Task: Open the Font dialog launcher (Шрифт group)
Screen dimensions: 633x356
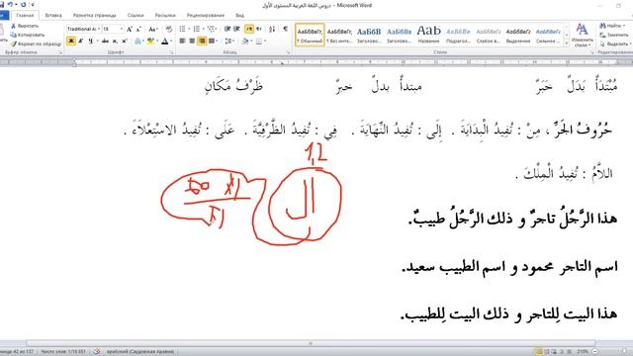Action: 171,52
